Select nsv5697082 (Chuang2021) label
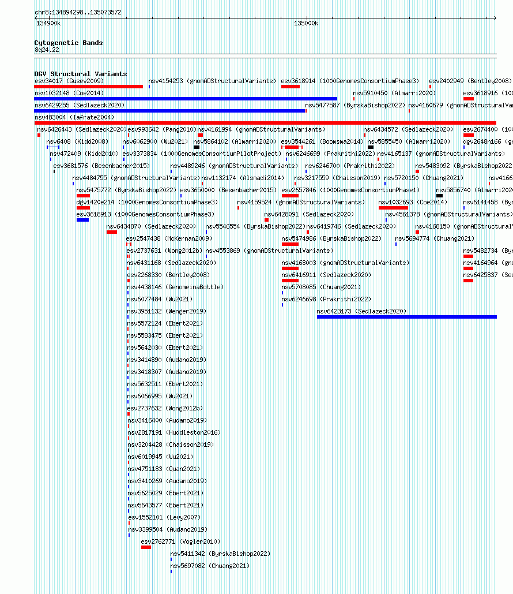The image size is (513, 594). pyautogui.click(x=210, y=566)
